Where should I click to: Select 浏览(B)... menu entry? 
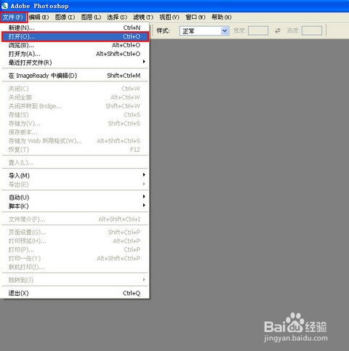pos(75,45)
